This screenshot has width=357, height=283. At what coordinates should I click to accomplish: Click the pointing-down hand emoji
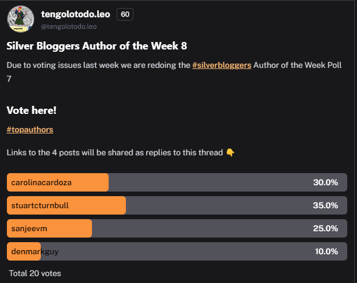tap(230, 152)
